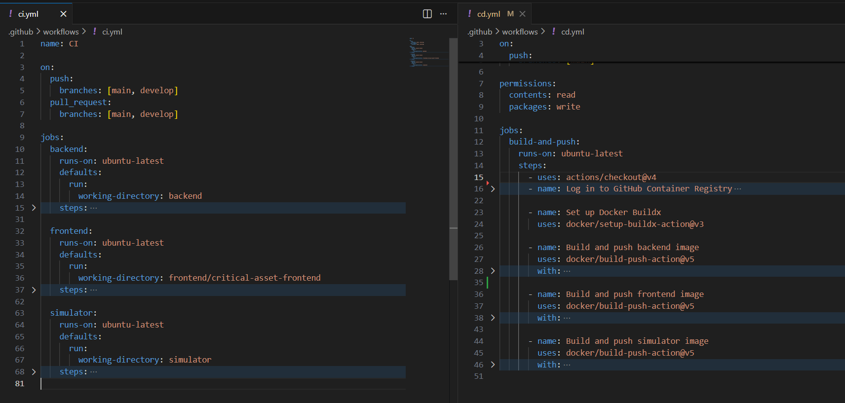Viewport: 845px width, 403px height.
Task: Click 'frontend:' job key in ci.yml
Action: pyautogui.click(x=71, y=231)
